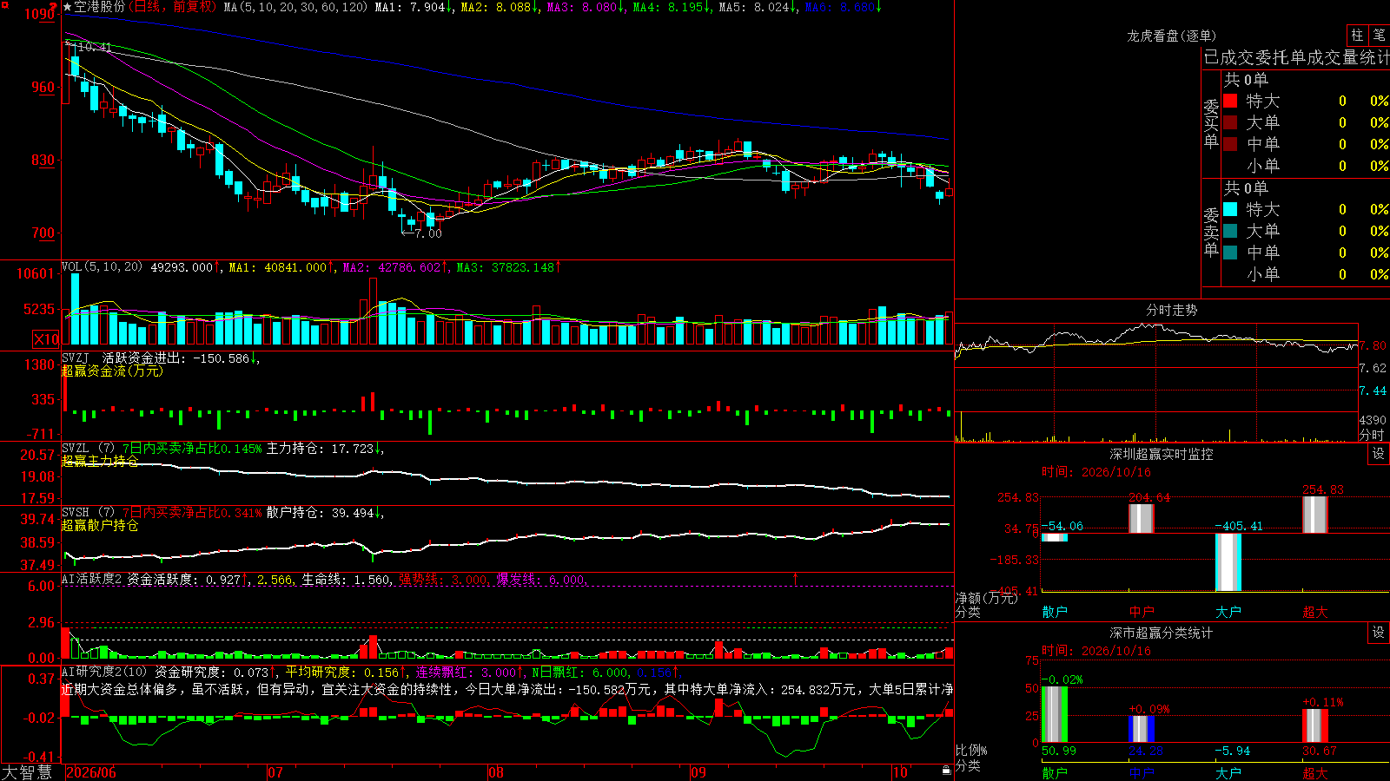Click the 已成交委托单成交量统计 header
1390x781 pixels.
[1296, 57]
